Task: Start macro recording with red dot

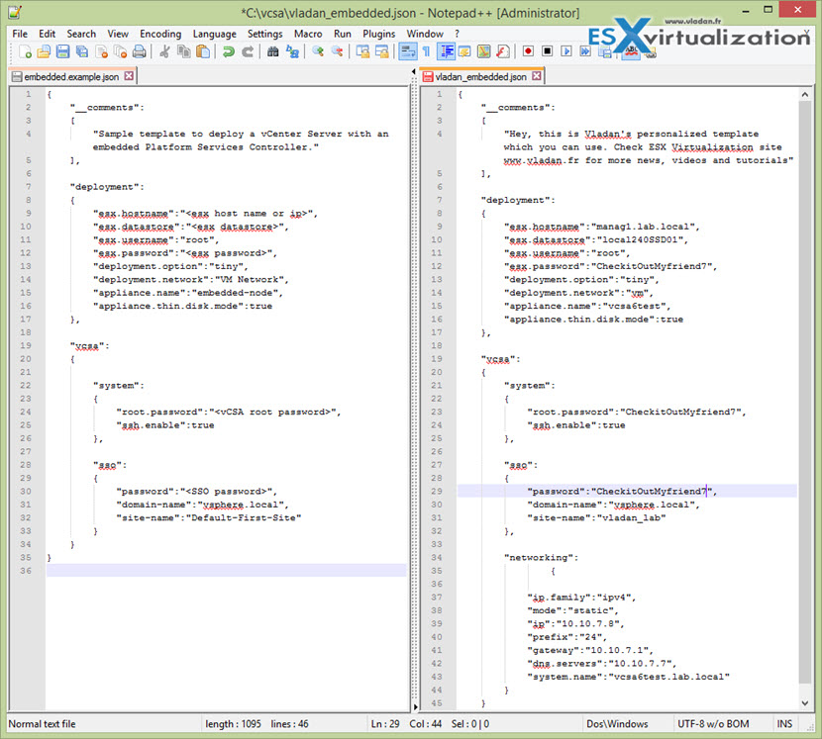Action: pos(528,51)
